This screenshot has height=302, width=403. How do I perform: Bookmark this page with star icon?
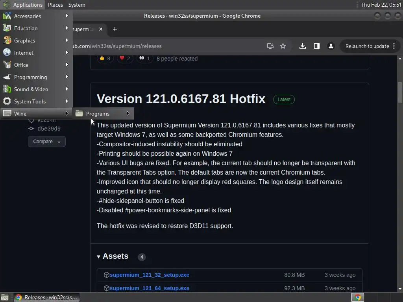pos(283,46)
